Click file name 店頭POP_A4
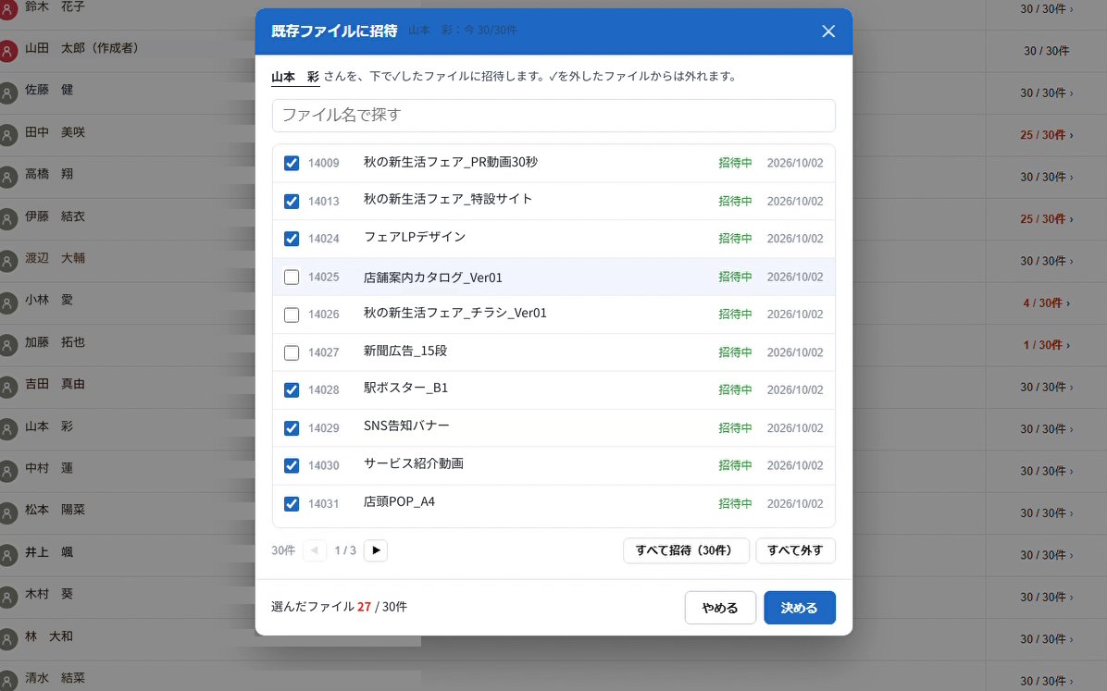Image resolution: width=1107 pixels, height=691 pixels. click(400, 502)
